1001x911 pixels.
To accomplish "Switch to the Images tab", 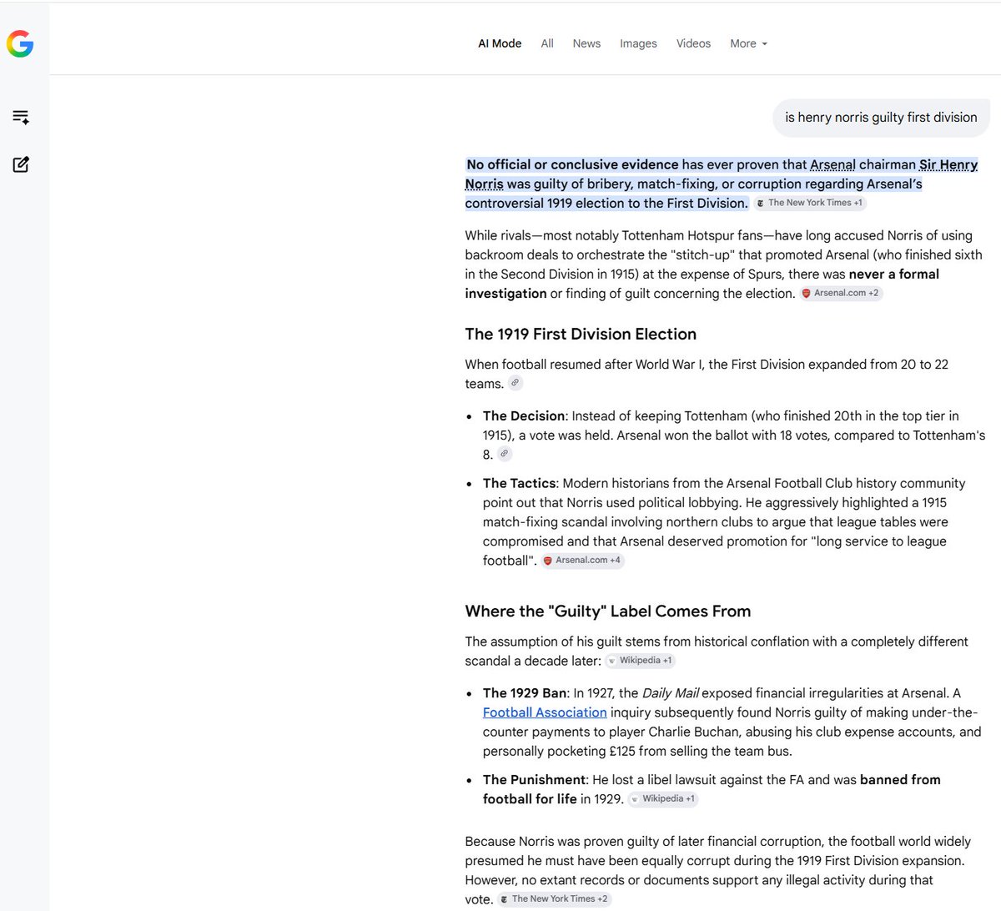I will (x=638, y=43).
